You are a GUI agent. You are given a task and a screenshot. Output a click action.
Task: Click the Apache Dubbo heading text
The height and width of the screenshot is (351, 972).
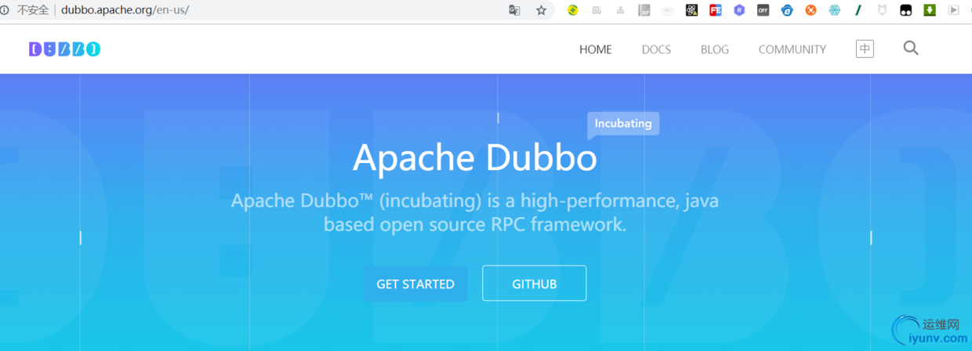click(x=475, y=158)
